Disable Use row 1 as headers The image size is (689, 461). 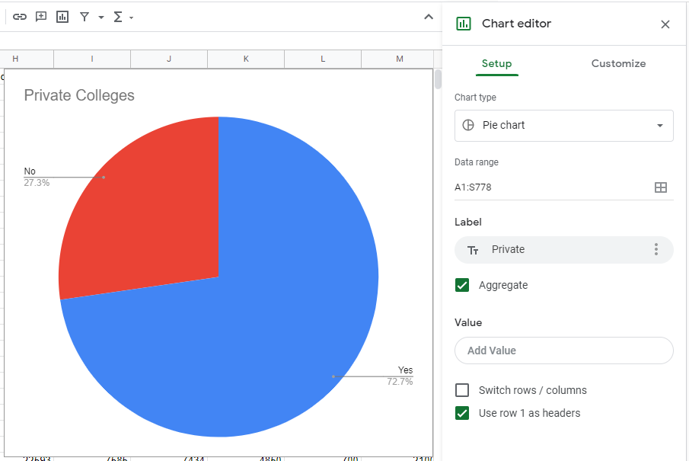(x=462, y=413)
